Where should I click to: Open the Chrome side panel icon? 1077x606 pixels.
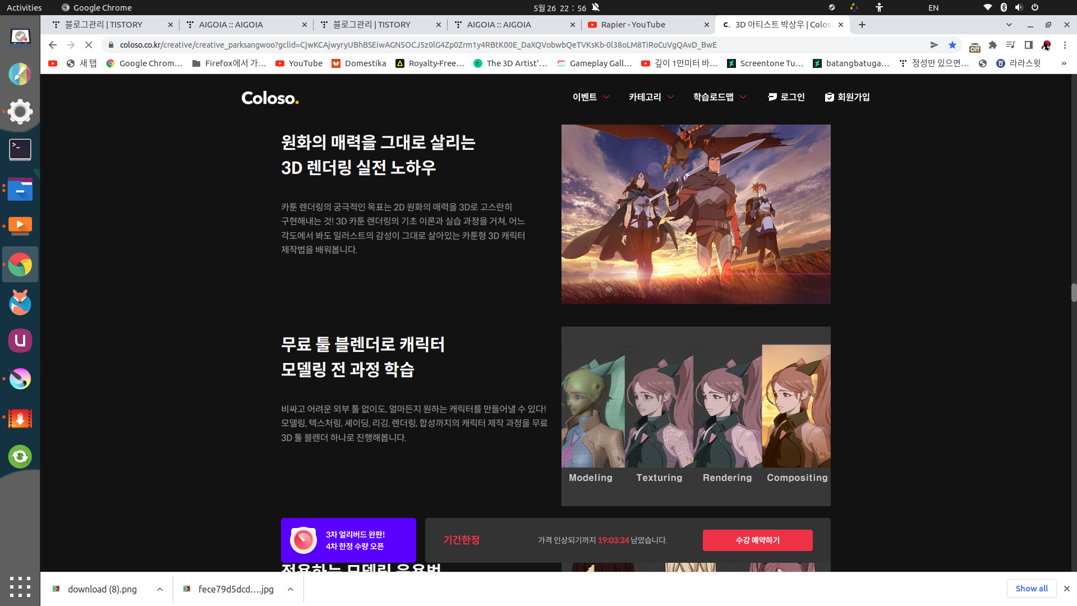pyautogui.click(x=1029, y=45)
